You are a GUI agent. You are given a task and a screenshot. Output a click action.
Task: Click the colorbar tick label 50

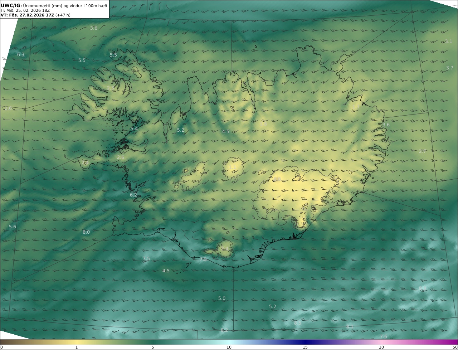(455, 347)
